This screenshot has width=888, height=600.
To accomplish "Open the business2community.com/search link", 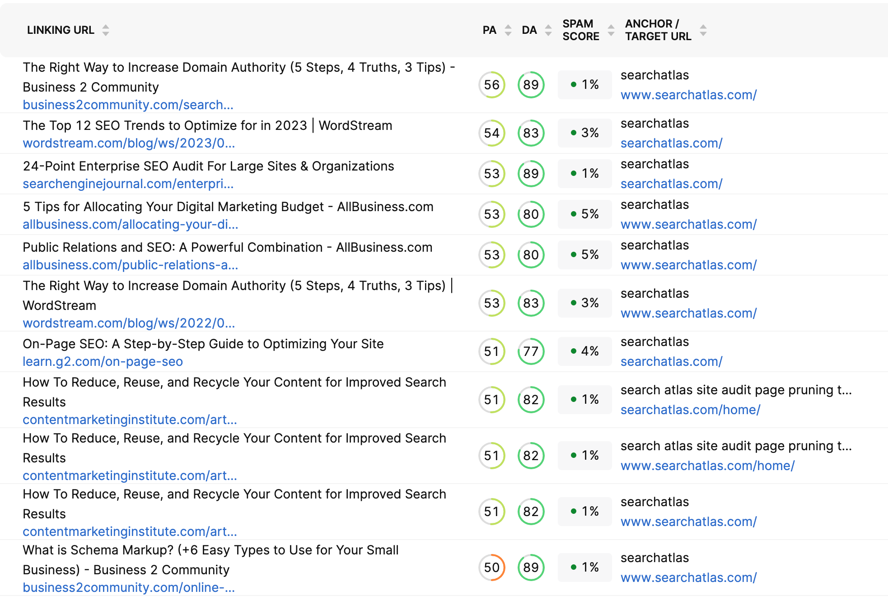I will click(128, 105).
